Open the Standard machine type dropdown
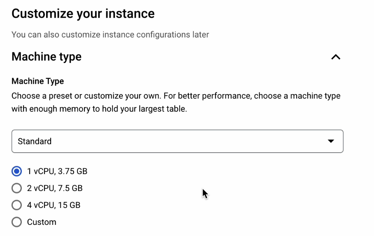 pyautogui.click(x=177, y=141)
